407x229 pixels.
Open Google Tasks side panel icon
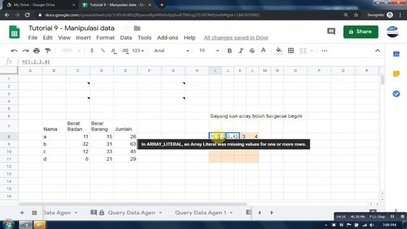pos(396,94)
